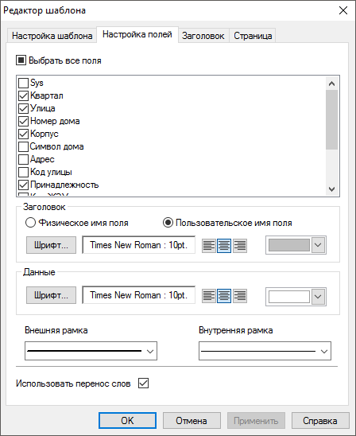Check the Код улицы field
This screenshot has width=356, height=436.
23,172
